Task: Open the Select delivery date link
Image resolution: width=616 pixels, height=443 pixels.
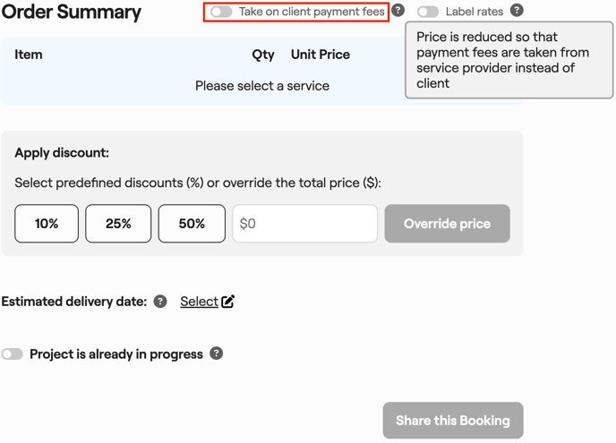Action: click(199, 302)
